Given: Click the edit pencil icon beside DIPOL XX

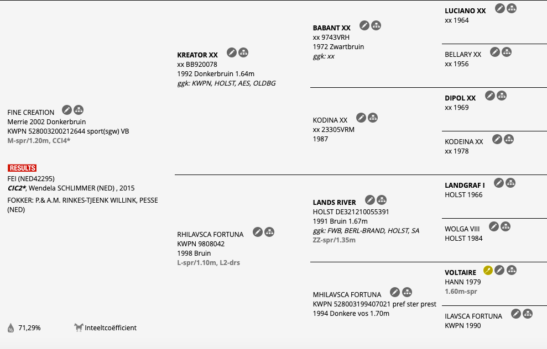Looking at the screenshot, I should (x=490, y=96).
